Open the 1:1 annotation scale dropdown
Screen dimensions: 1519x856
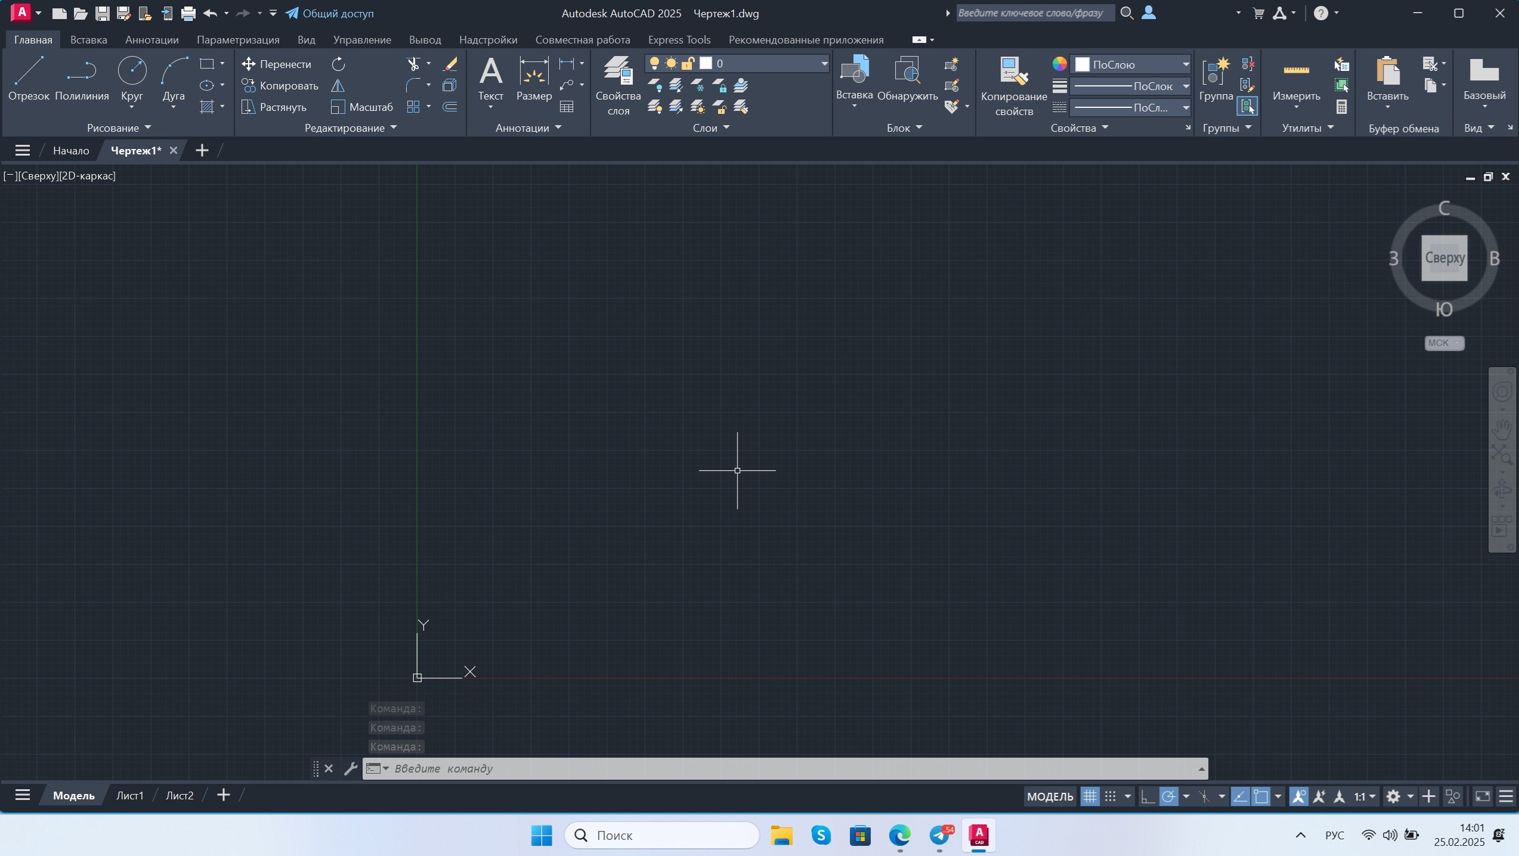1365,796
